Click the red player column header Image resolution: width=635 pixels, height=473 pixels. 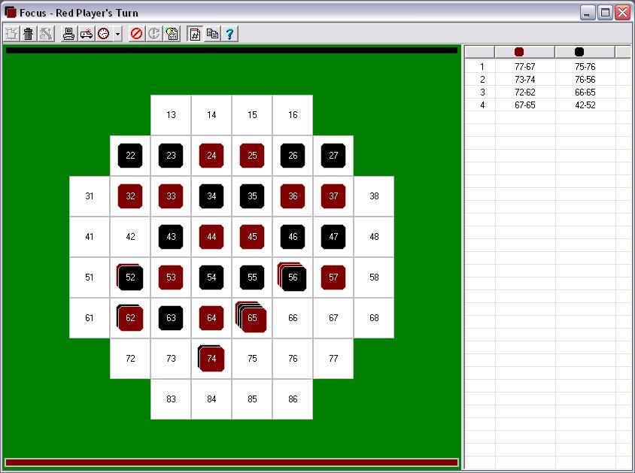click(x=525, y=52)
